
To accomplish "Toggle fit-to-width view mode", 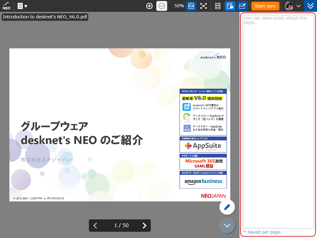I will (191, 6).
